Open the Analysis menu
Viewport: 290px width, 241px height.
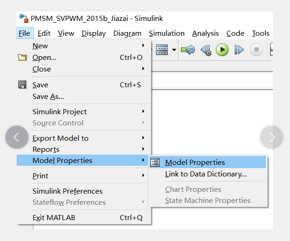206,33
